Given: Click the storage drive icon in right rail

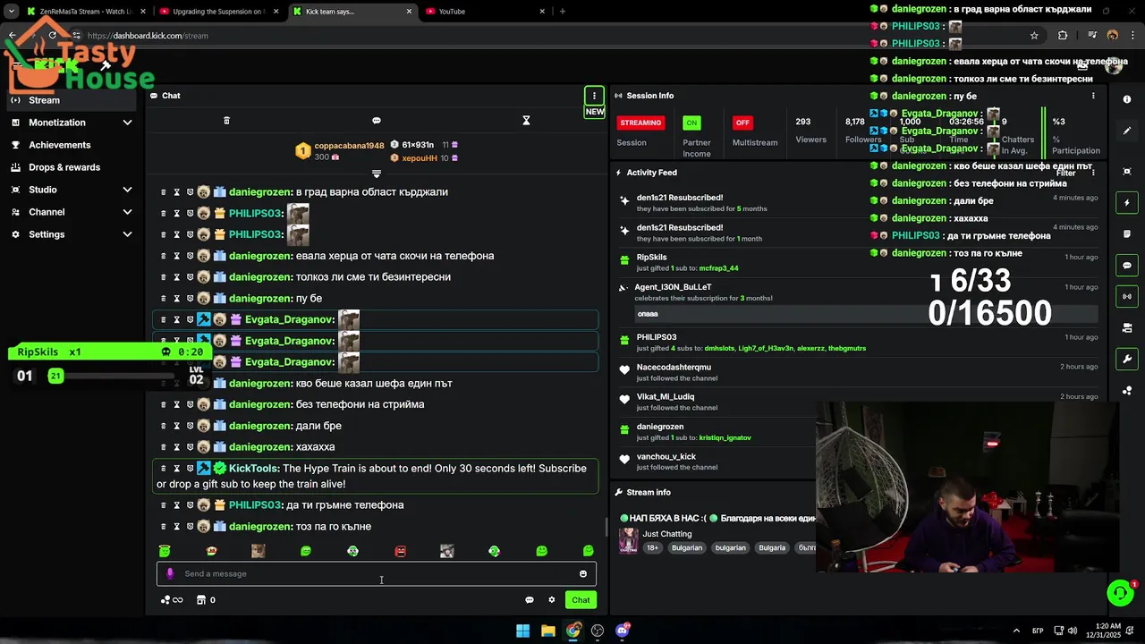Looking at the screenshot, I should tap(1127, 328).
